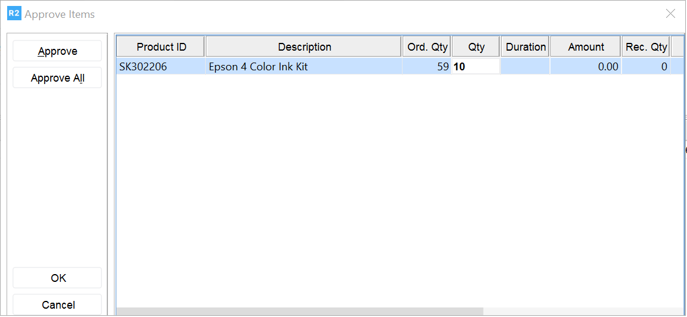Select the Ord. Qty column header
Viewport: 687px width, 317px height.
point(427,47)
